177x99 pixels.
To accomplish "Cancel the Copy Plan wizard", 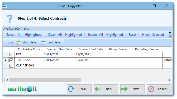I will 159,89.
